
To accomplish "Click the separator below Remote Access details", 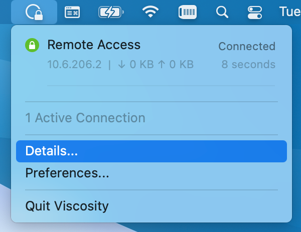I will tap(162, 85).
